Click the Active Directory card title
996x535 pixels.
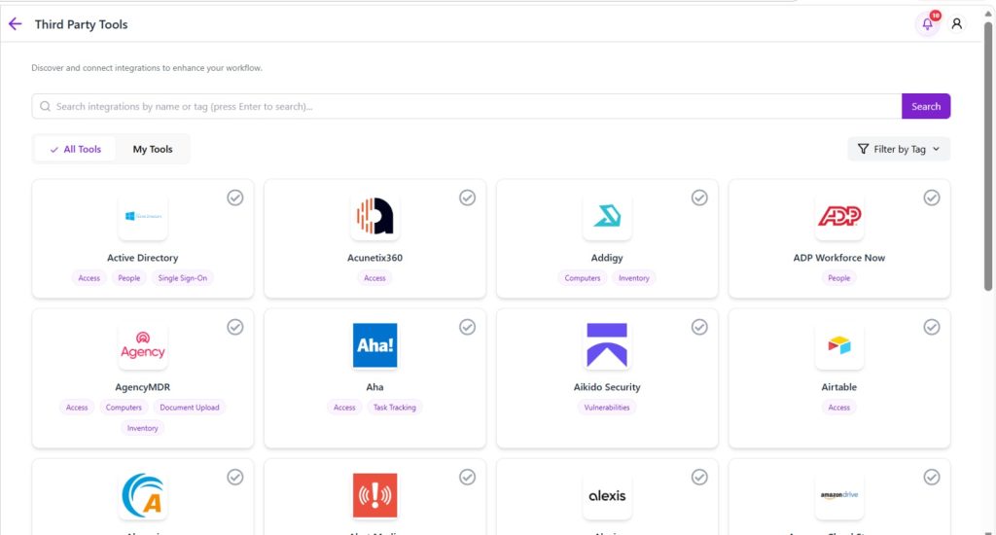[x=143, y=258]
